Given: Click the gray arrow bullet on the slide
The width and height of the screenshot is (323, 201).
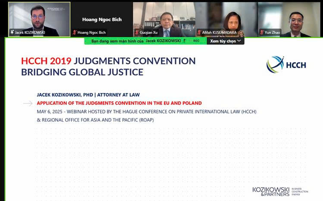Looking at the screenshot, I should [28, 103].
